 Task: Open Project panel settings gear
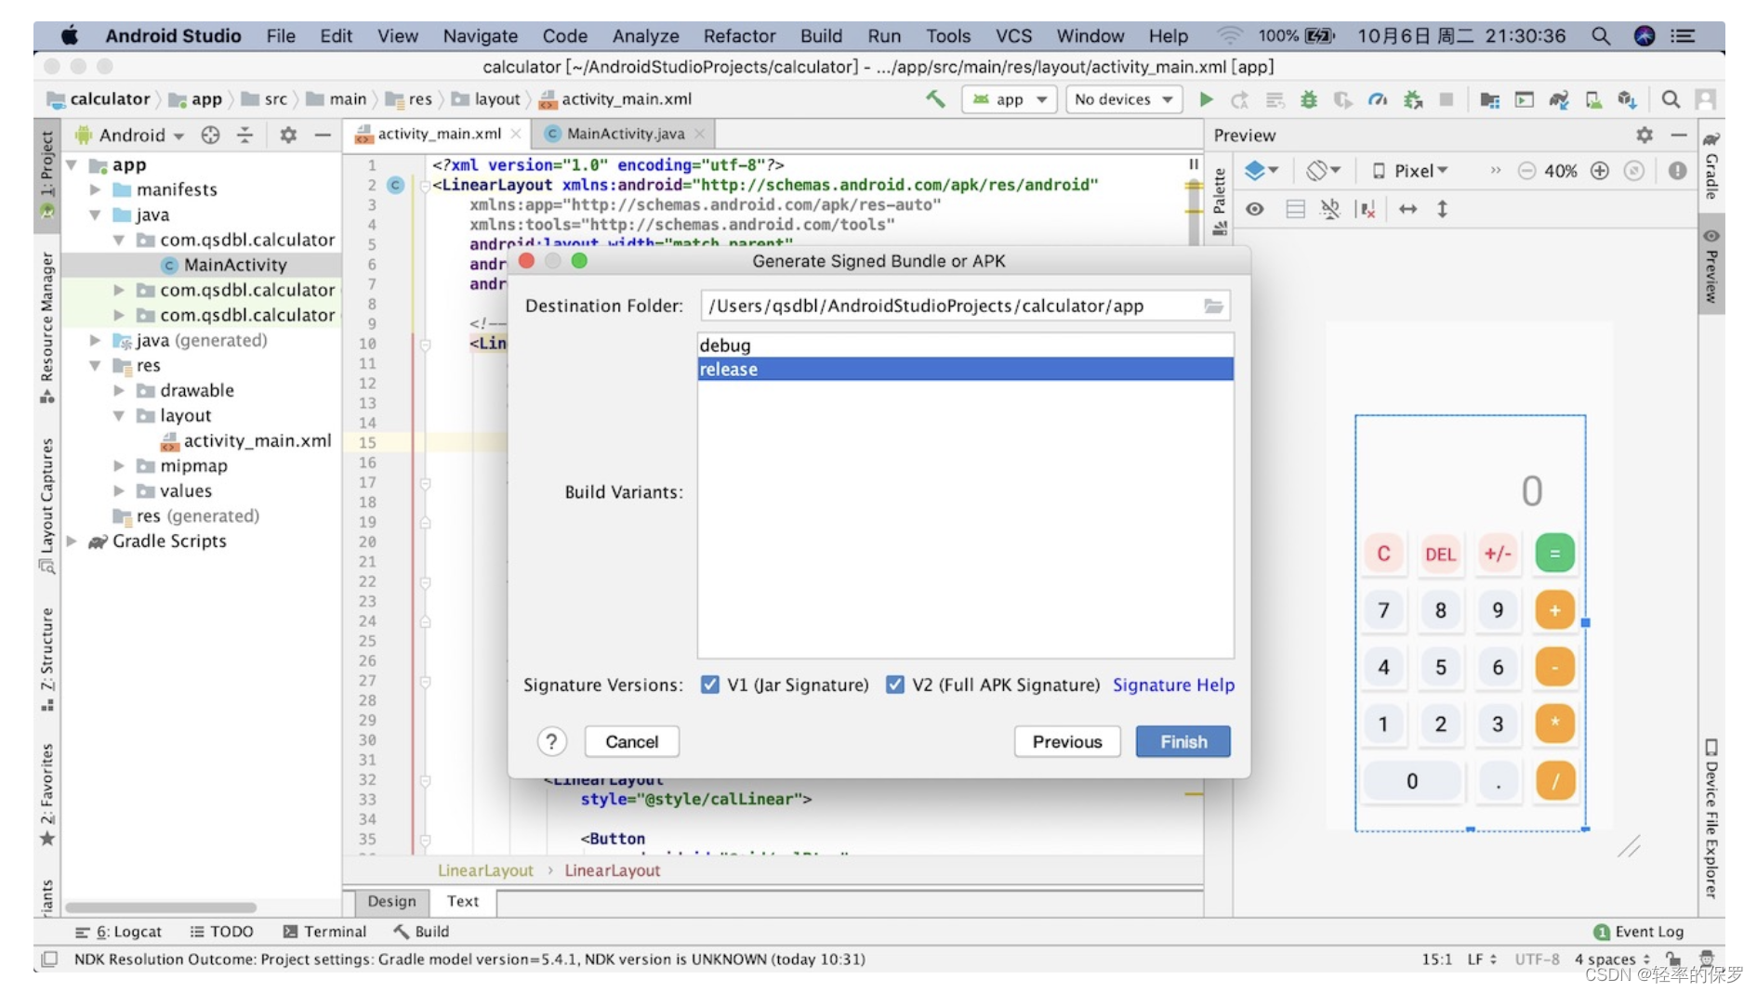[288, 135]
